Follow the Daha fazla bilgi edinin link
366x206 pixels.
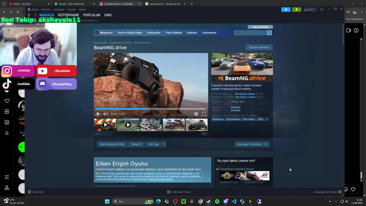[x=161, y=179]
